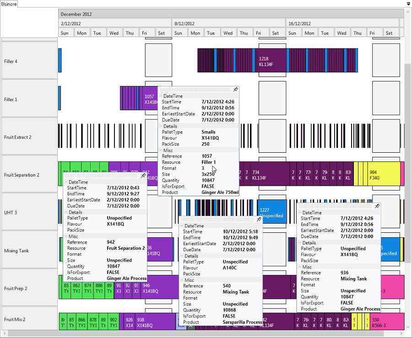Select blue task 1227 Unspecified
The image size is (412, 338).
tap(272, 213)
